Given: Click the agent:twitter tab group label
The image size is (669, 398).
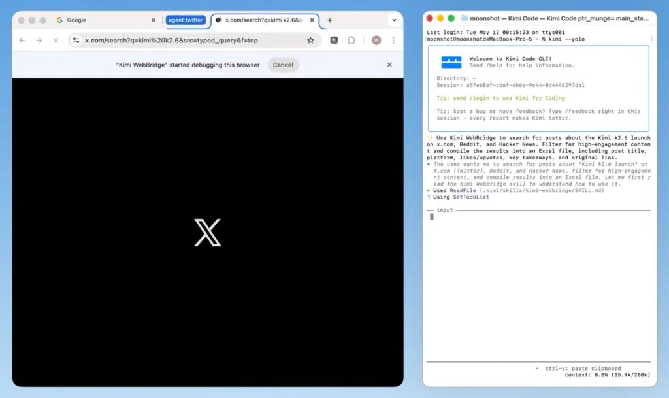Looking at the screenshot, I should point(186,20).
